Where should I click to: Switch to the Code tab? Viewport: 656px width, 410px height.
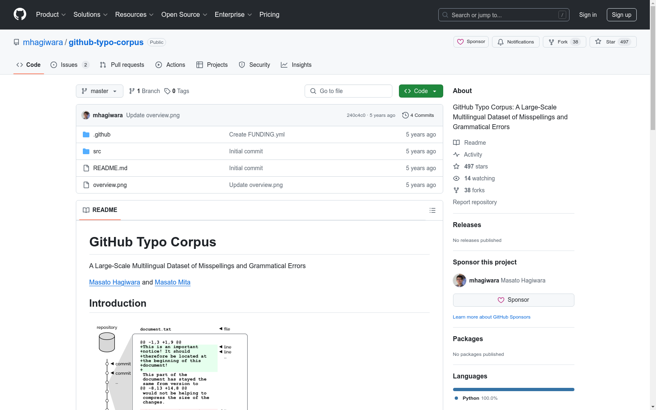click(x=29, y=65)
